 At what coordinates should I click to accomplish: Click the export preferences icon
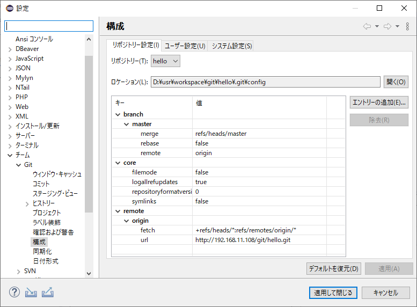[48, 293]
